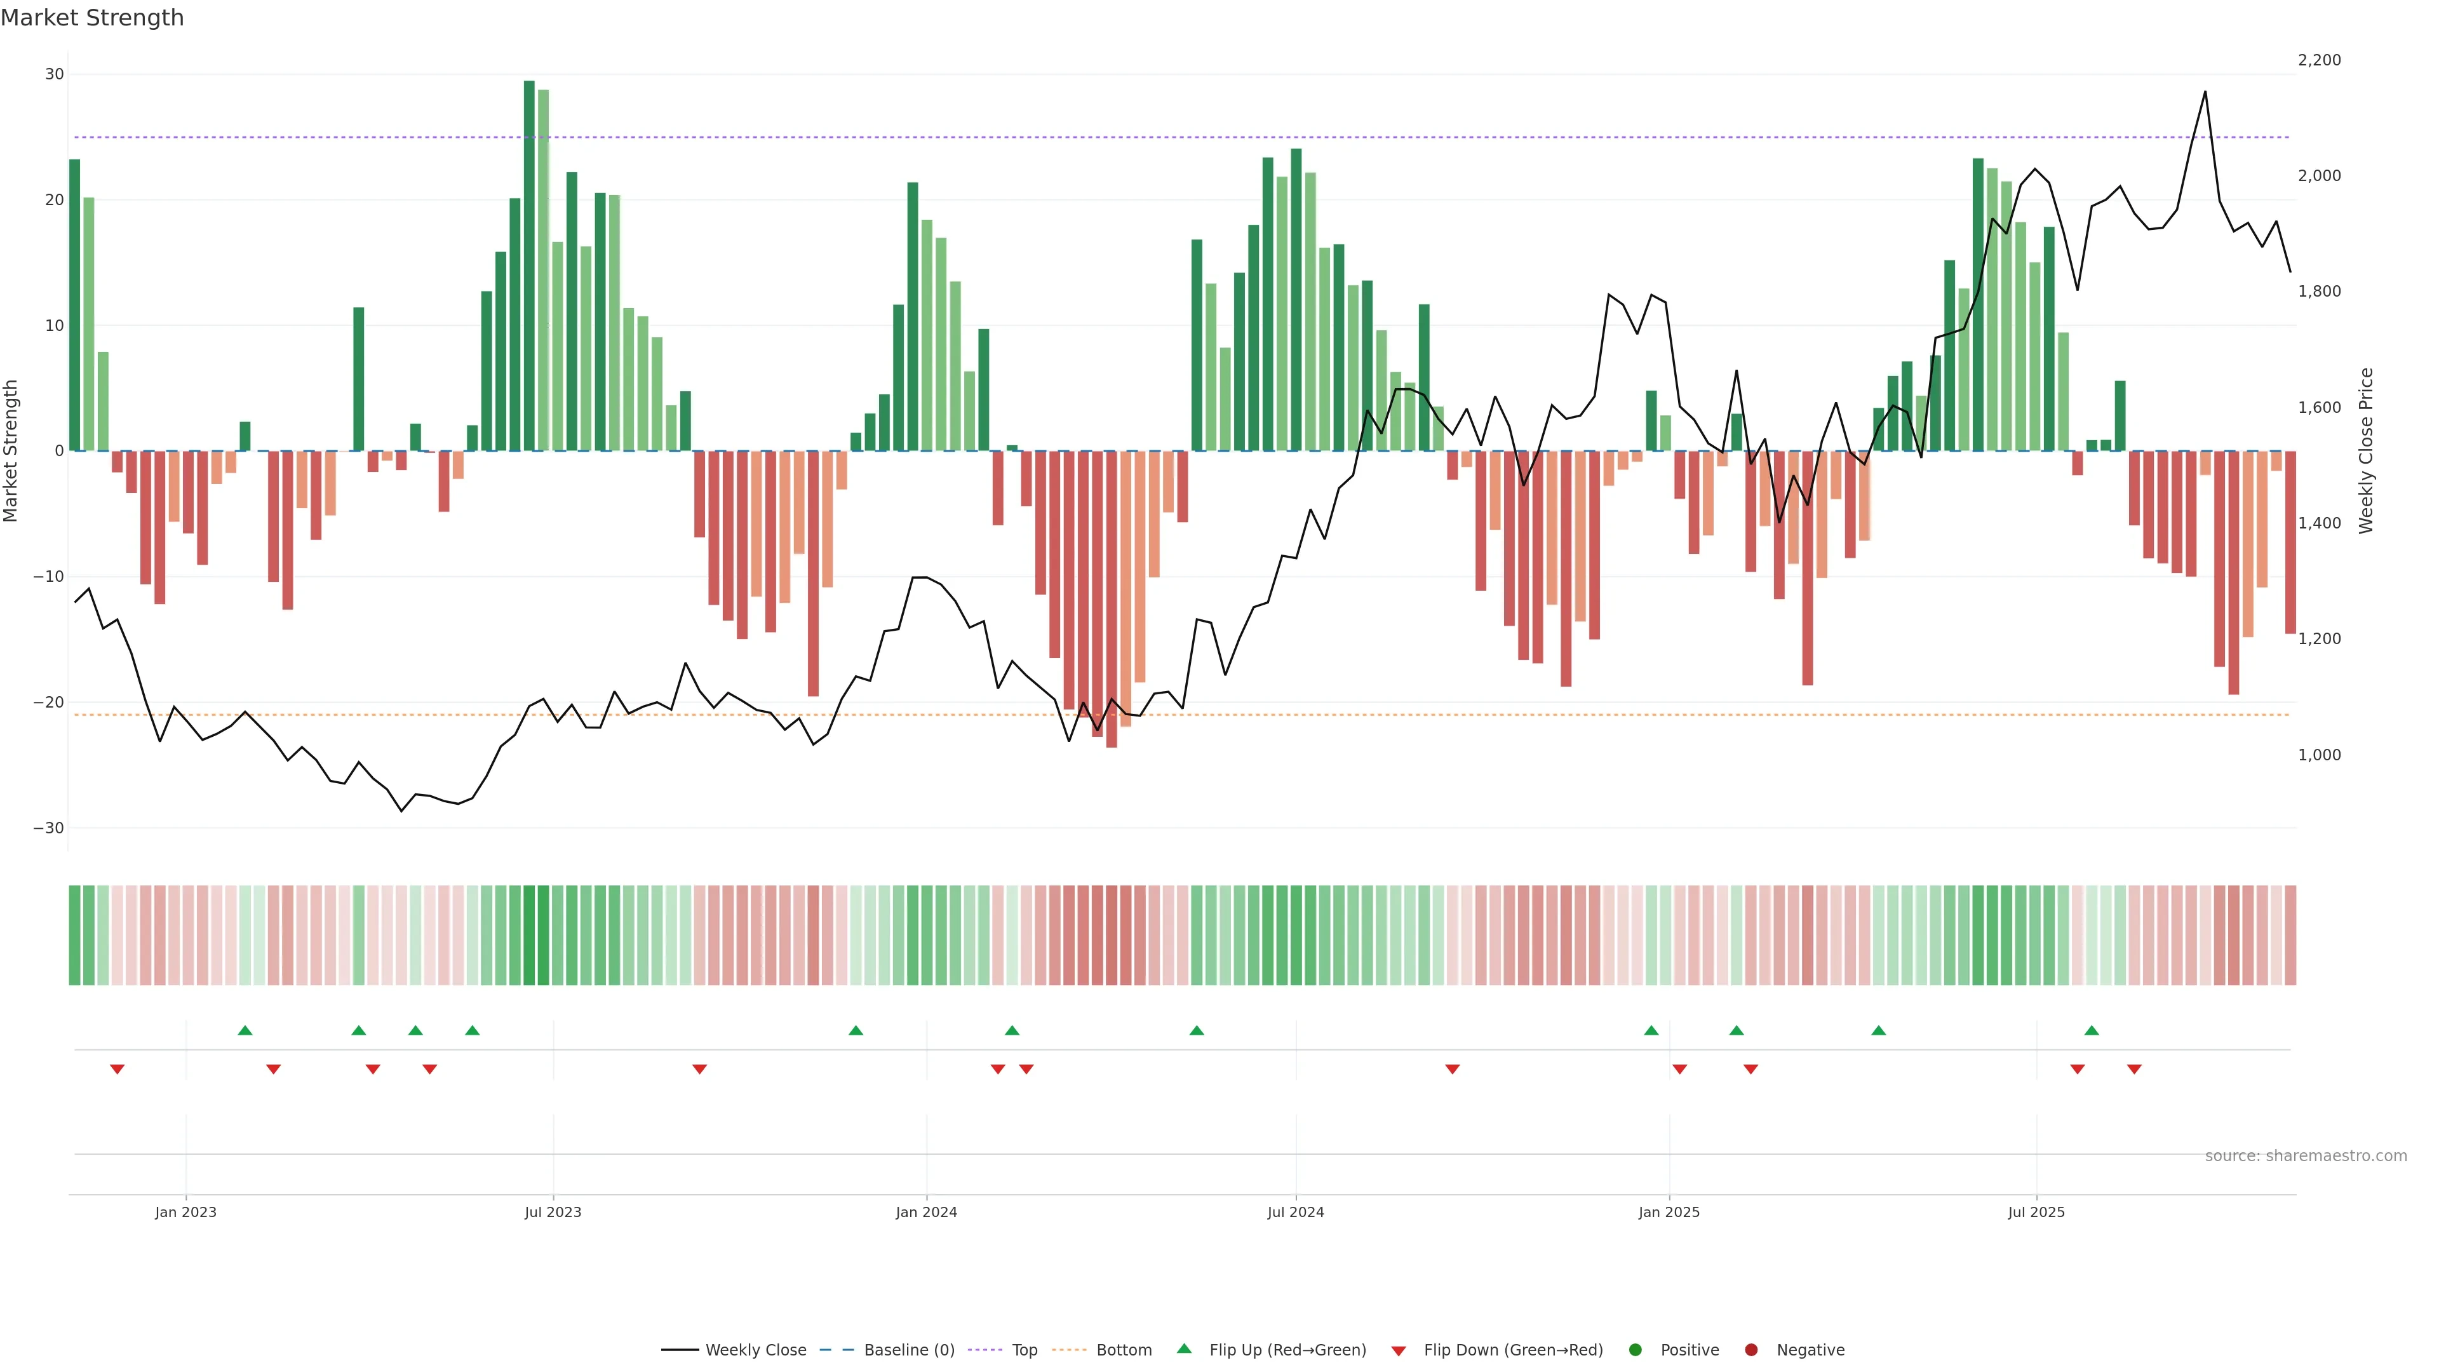Screen dimensions: 2439x1372
Task: Click the Weekly Close Price axis title
Action: pos(2366,451)
